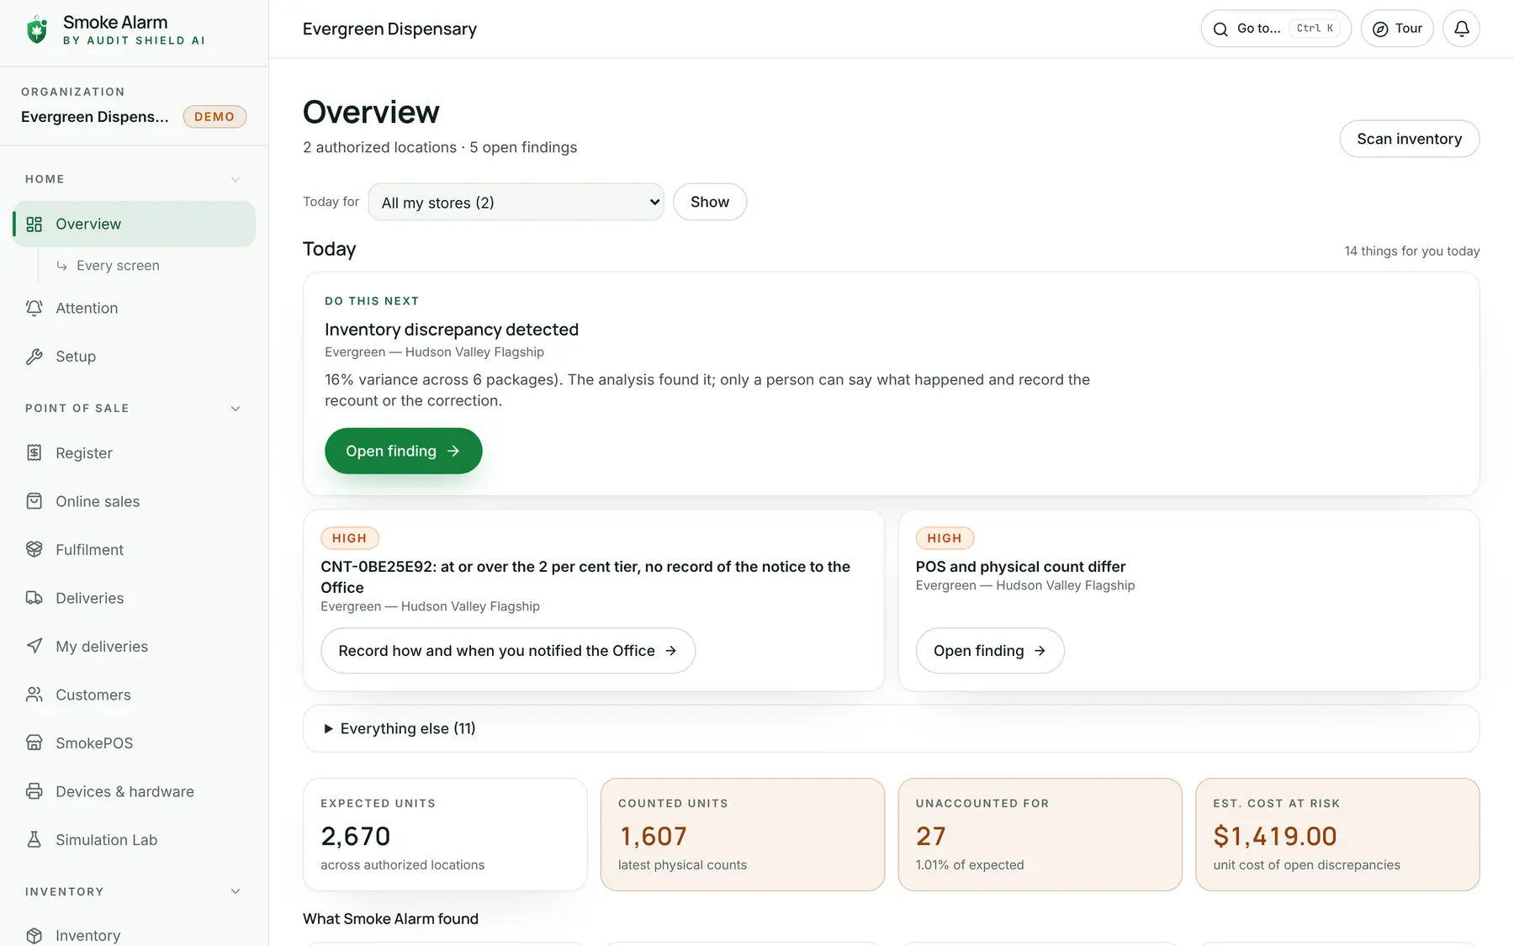
Task: Click Record how and when you notified the Office
Action: pos(508,651)
